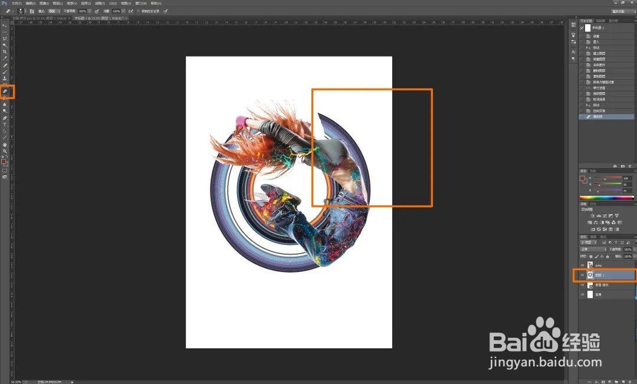Toggle Quick Mask mode in toolbox
Viewport: 637px width, 384px height.
coord(5,170)
